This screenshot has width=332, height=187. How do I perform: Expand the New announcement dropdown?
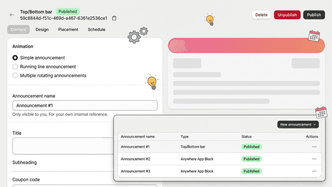pyautogui.click(x=298, y=124)
